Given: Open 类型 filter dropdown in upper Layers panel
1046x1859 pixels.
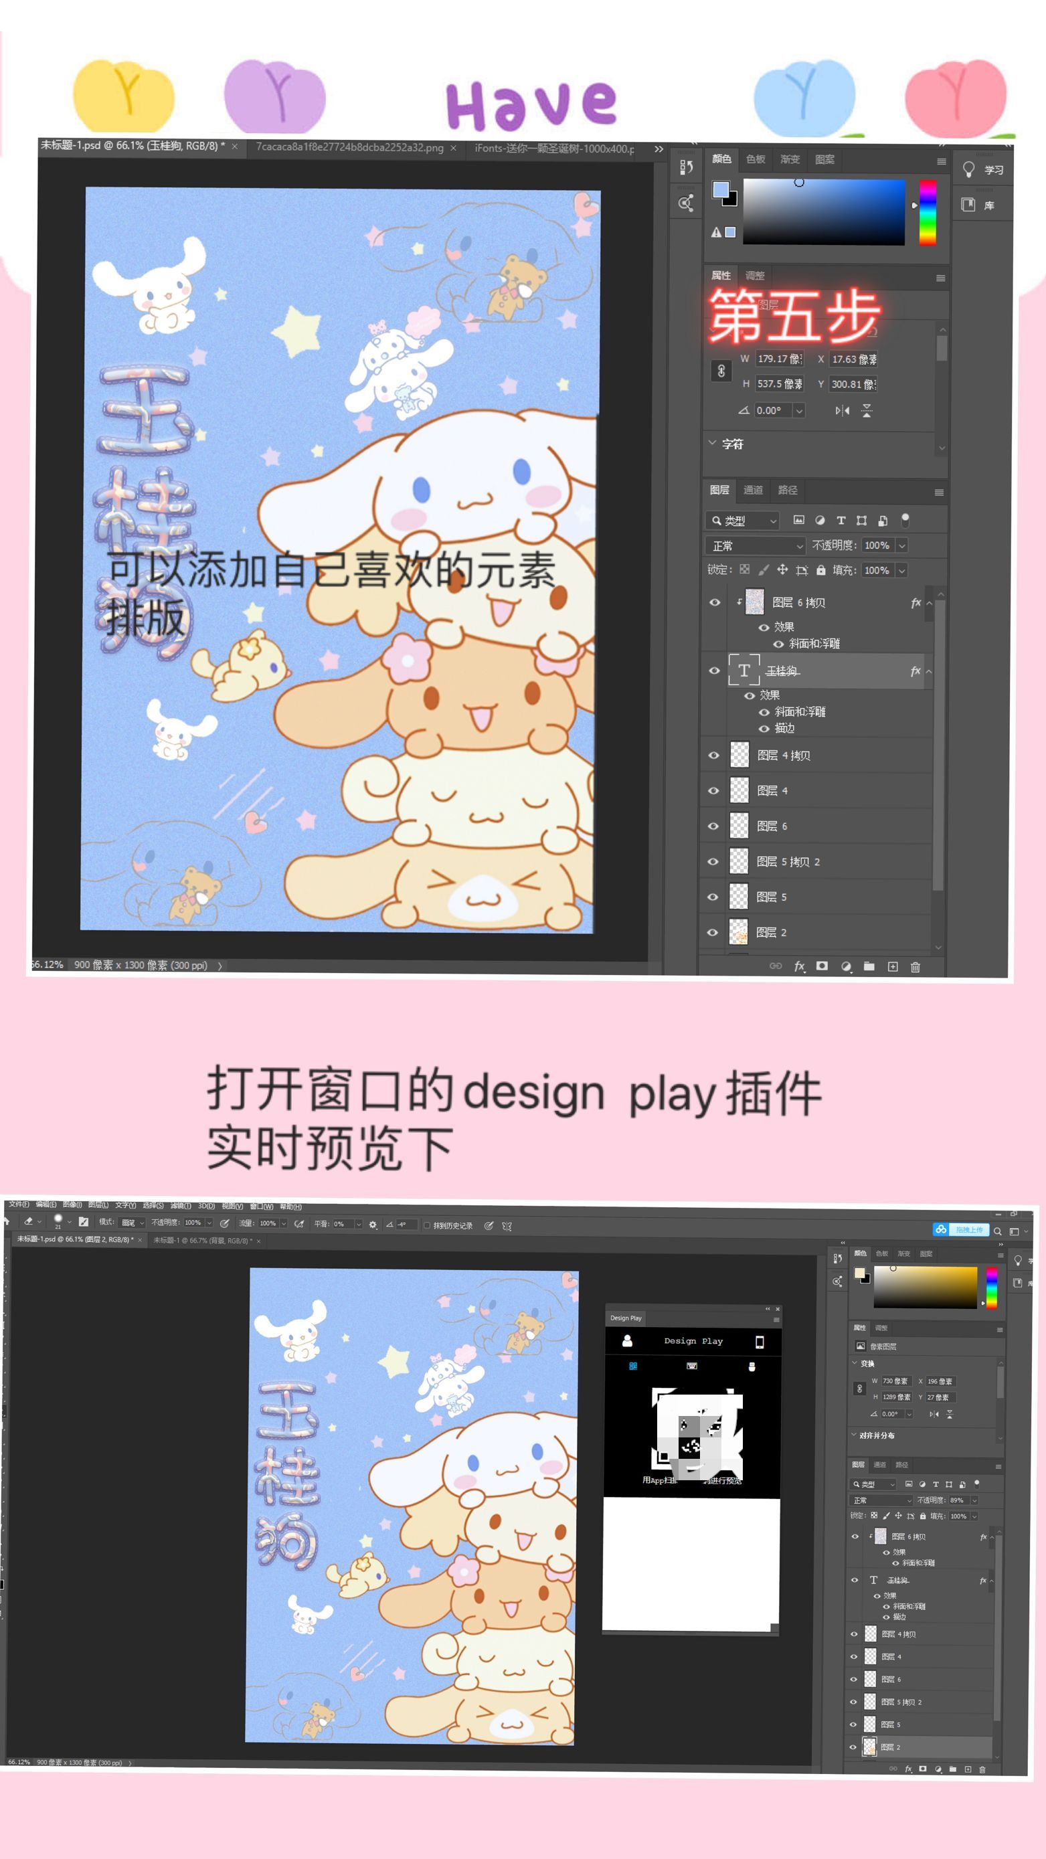Looking at the screenshot, I should (x=744, y=521).
